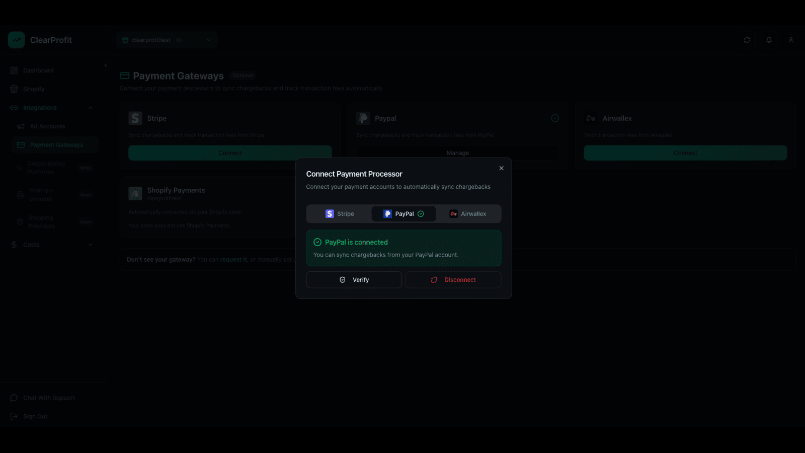
Task: Click the Ad Accounts megaphone icon
Action: [21, 126]
